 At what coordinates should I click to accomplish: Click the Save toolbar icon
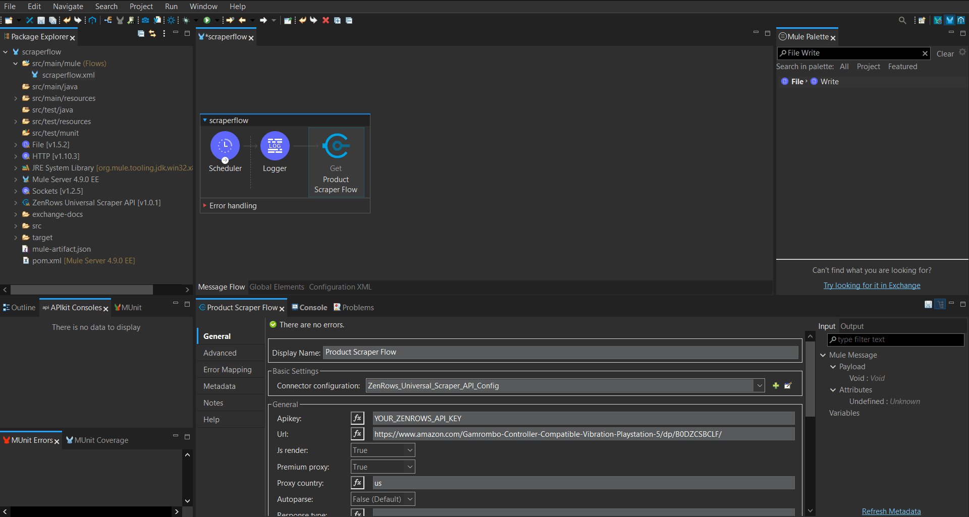(x=41, y=20)
